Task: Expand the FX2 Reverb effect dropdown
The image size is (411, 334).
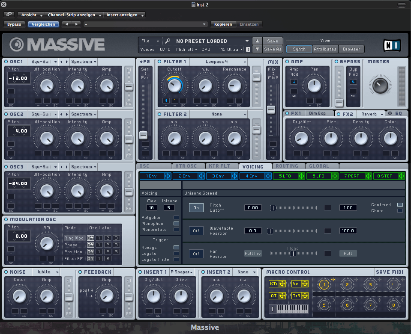Action: click(x=371, y=114)
